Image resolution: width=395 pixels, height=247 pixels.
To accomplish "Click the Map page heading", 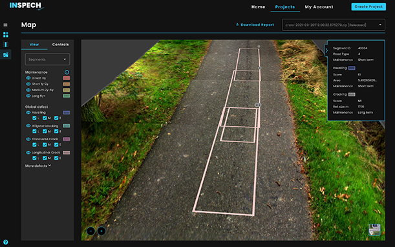I will point(28,25).
